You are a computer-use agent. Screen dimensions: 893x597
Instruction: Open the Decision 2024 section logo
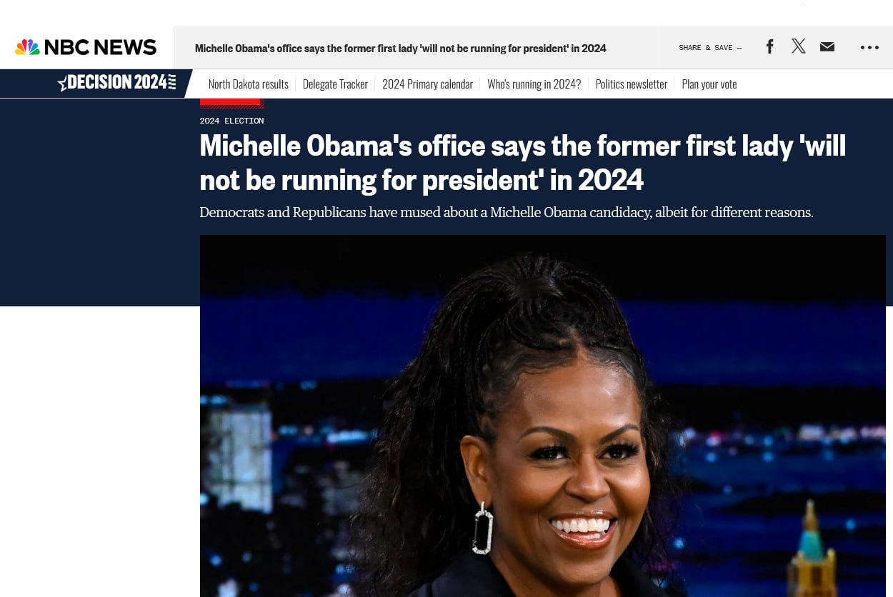[117, 82]
